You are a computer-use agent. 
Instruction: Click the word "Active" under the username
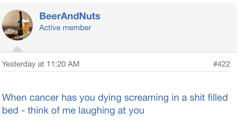coord(50,28)
